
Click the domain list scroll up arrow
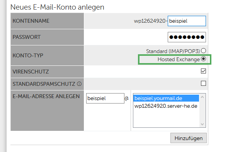coord(202,97)
